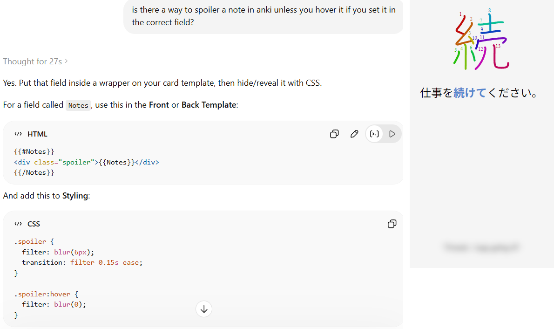Click the sentence starting "Yes. Put that field"
Viewport: 554px width, 329px height.
pos(162,83)
